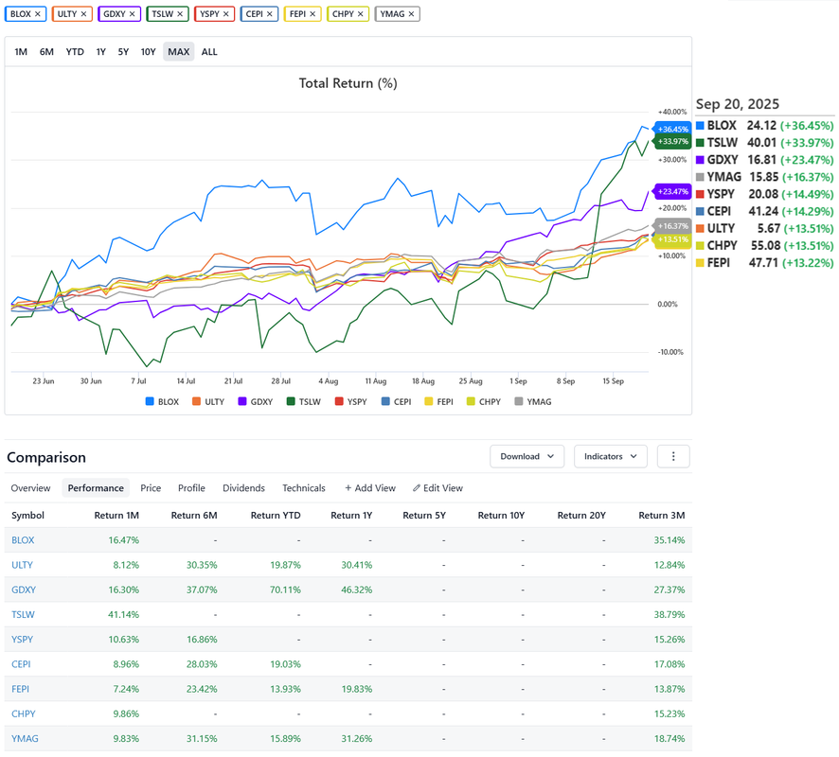Toggle YMAG series in chart legend
The width and height of the screenshot is (839, 757).
tap(533, 401)
